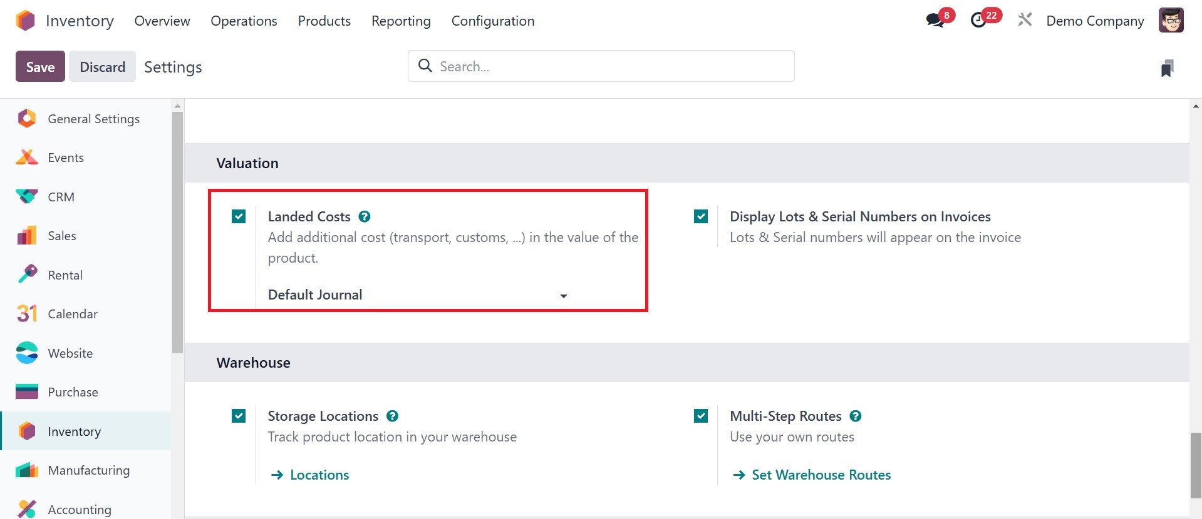Click the debug tools wrench icon

click(x=1025, y=20)
